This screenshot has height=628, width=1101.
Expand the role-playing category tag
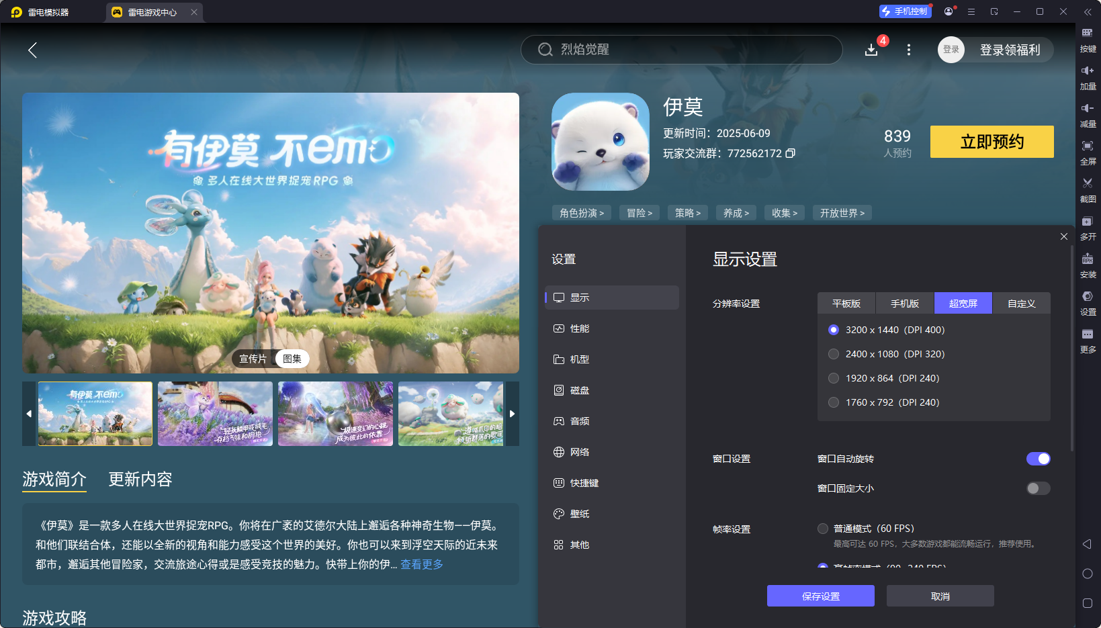click(582, 213)
